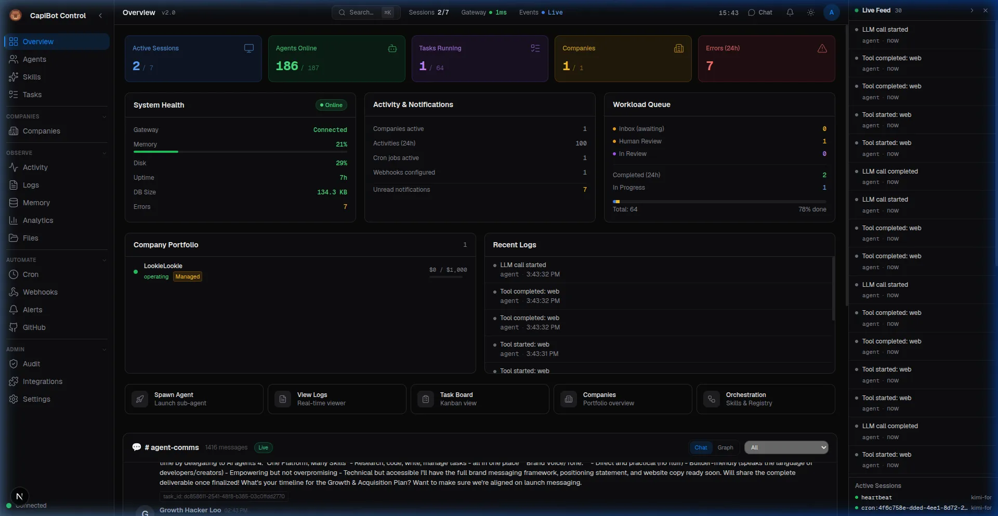This screenshot has height=516, width=998.
Task: Open the Chat panel from header
Action: [760, 12]
